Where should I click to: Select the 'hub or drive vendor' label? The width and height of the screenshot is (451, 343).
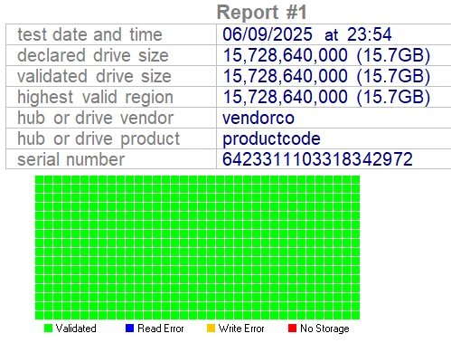95,118
